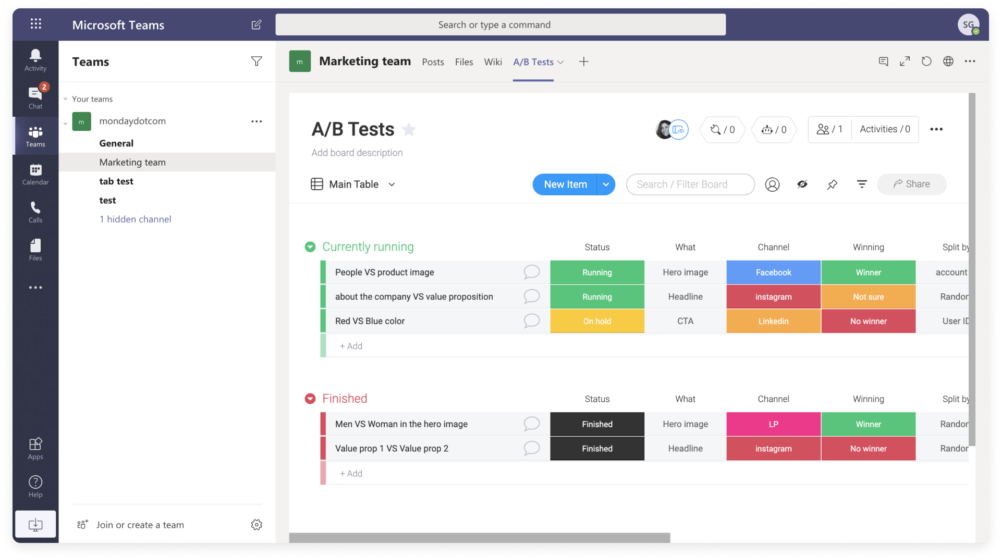This screenshot has width=1001, height=557.
Task: Toggle hidden columns with the eye icon
Action: tap(802, 184)
